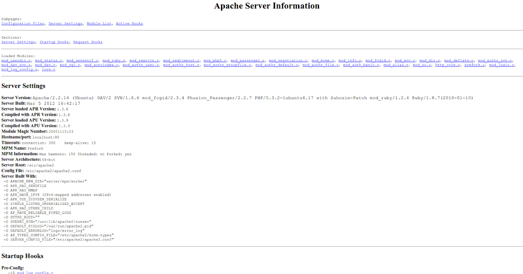Open the Server Settings subpage link
The width and height of the screenshot is (523, 274).
(x=65, y=23)
